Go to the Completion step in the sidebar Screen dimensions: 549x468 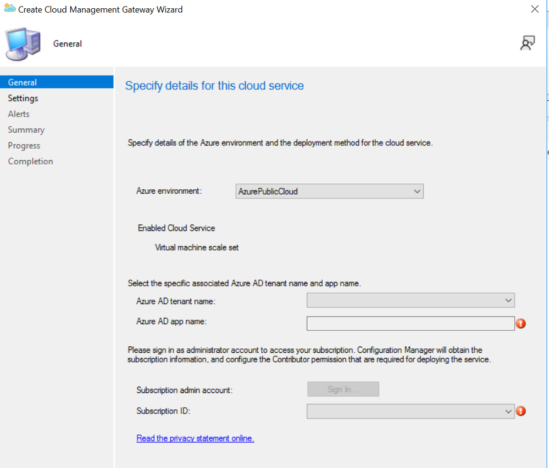[x=30, y=161]
